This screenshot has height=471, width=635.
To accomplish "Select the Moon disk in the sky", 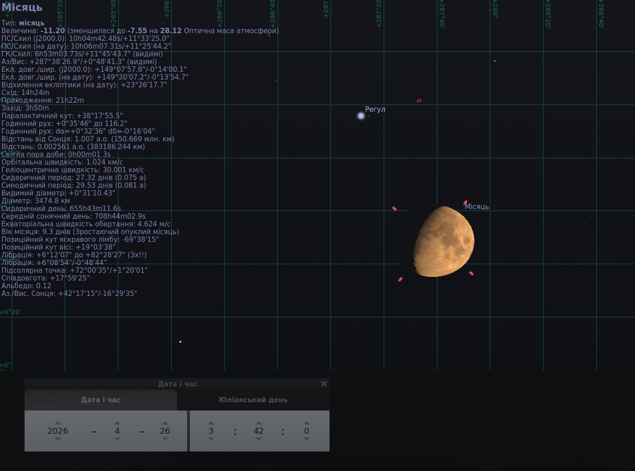I will click(x=444, y=241).
